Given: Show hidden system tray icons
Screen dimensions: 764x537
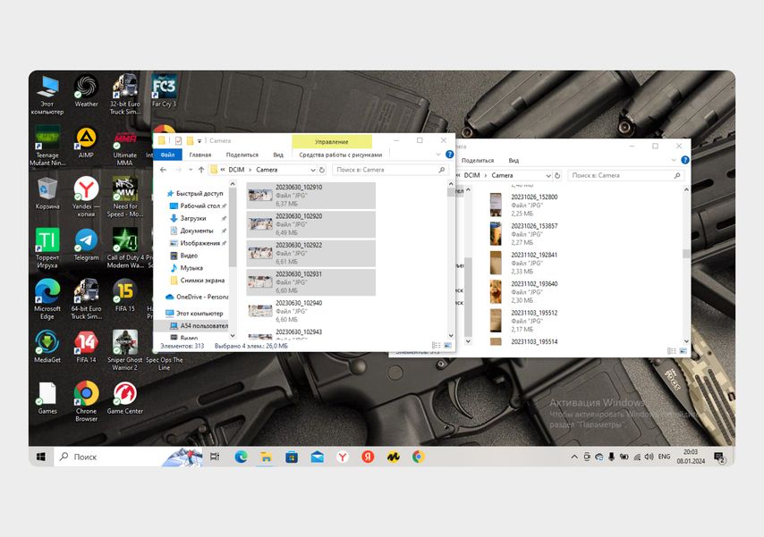Looking at the screenshot, I should 574,457.
